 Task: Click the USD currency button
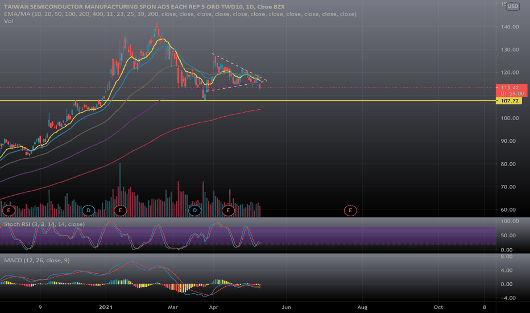tap(512, 6)
